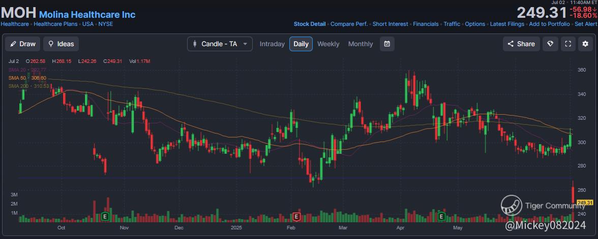Open the Healthcare Plans industry link
Screen dimensions: 598x239
(56, 24)
